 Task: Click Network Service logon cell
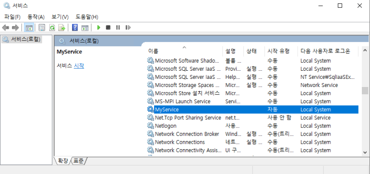click(319, 85)
